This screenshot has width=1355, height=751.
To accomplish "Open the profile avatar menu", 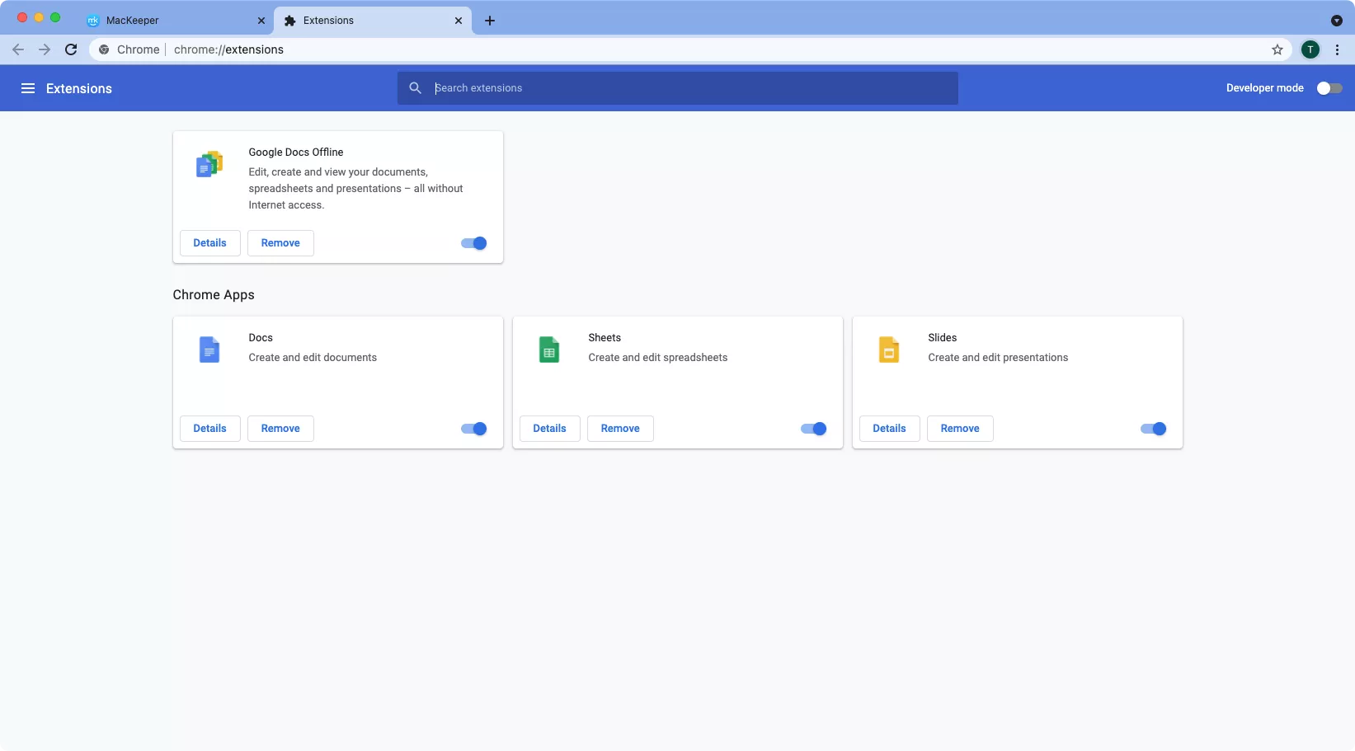I will 1310,49.
